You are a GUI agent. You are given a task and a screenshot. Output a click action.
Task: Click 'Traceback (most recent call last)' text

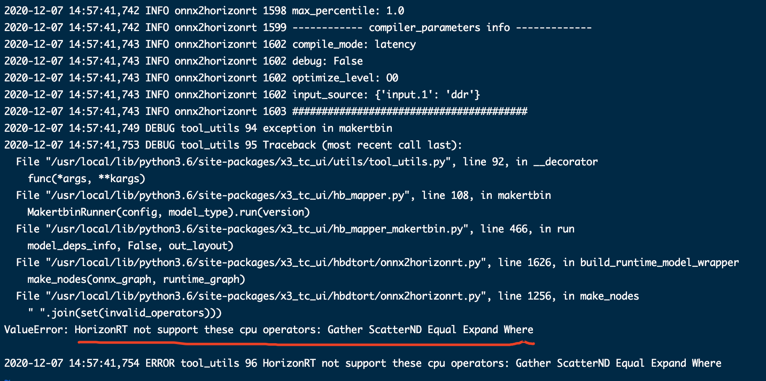coord(362,145)
